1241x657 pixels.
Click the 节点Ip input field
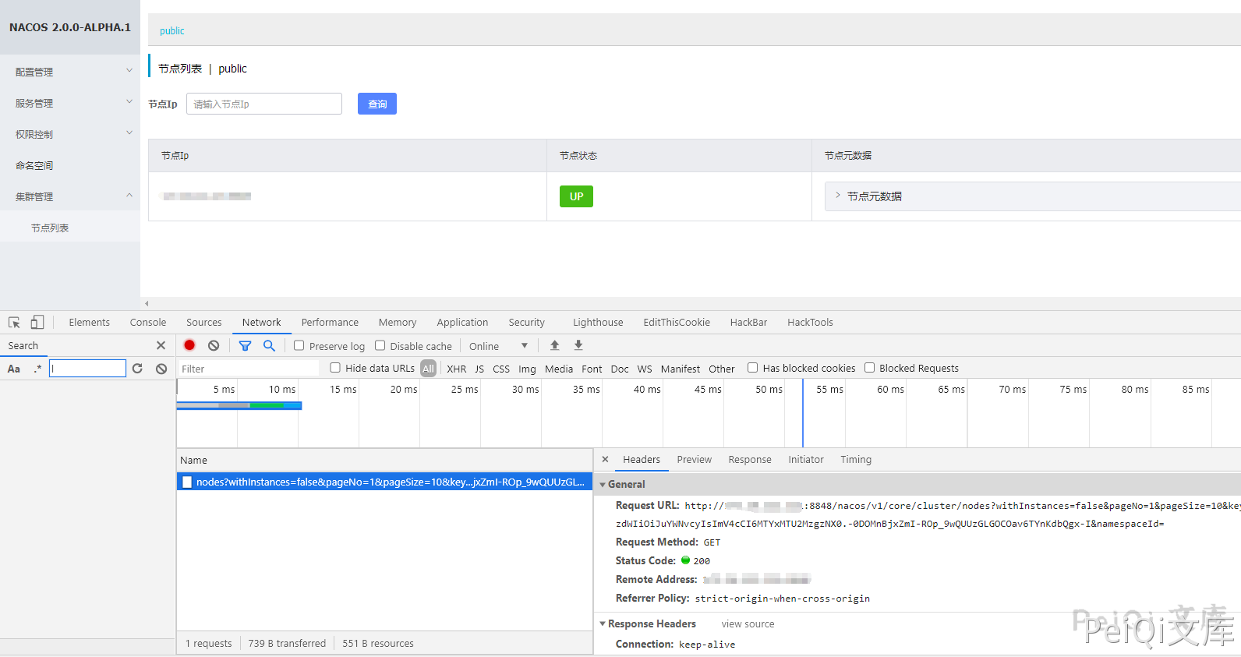pyautogui.click(x=264, y=104)
